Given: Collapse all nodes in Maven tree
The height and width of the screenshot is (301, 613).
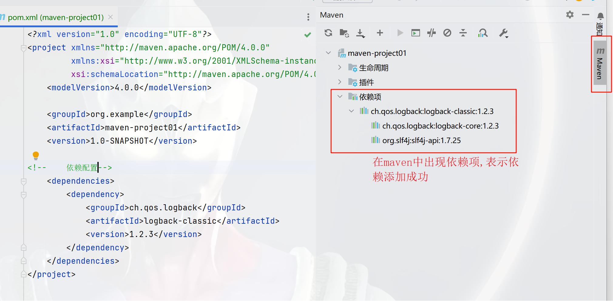Looking at the screenshot, I should coord(463,33).
